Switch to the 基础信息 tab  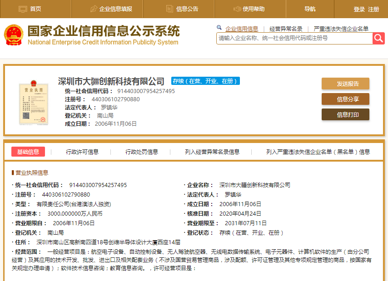pyautogui.click(x=28, y=152)
